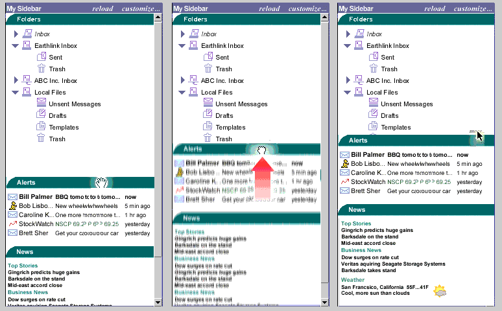Click the Bill Palmer envelope icon in the right panel

[345, 155]
